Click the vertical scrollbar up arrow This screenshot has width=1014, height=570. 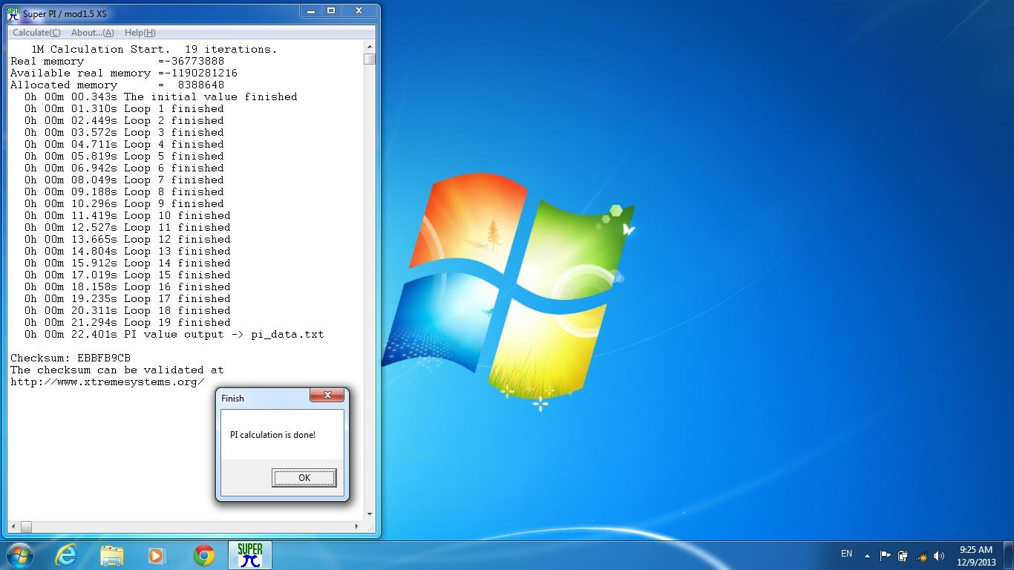tap(370, 47)
